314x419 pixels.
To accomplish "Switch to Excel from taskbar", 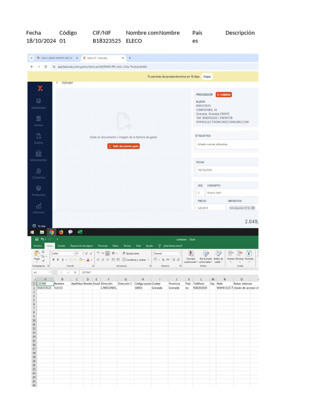I will 80,232.
